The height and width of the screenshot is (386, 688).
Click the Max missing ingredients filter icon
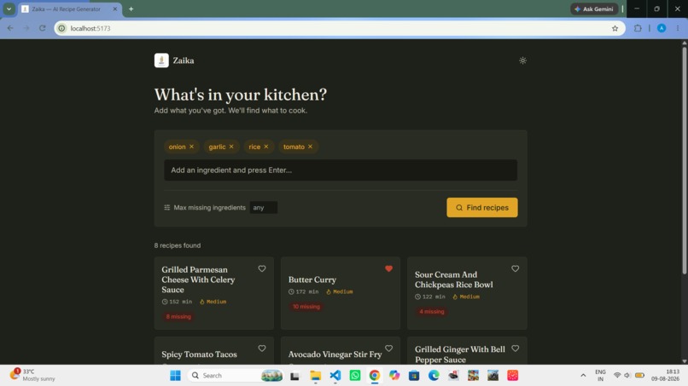pyautogui.click(x=166, y=208)
